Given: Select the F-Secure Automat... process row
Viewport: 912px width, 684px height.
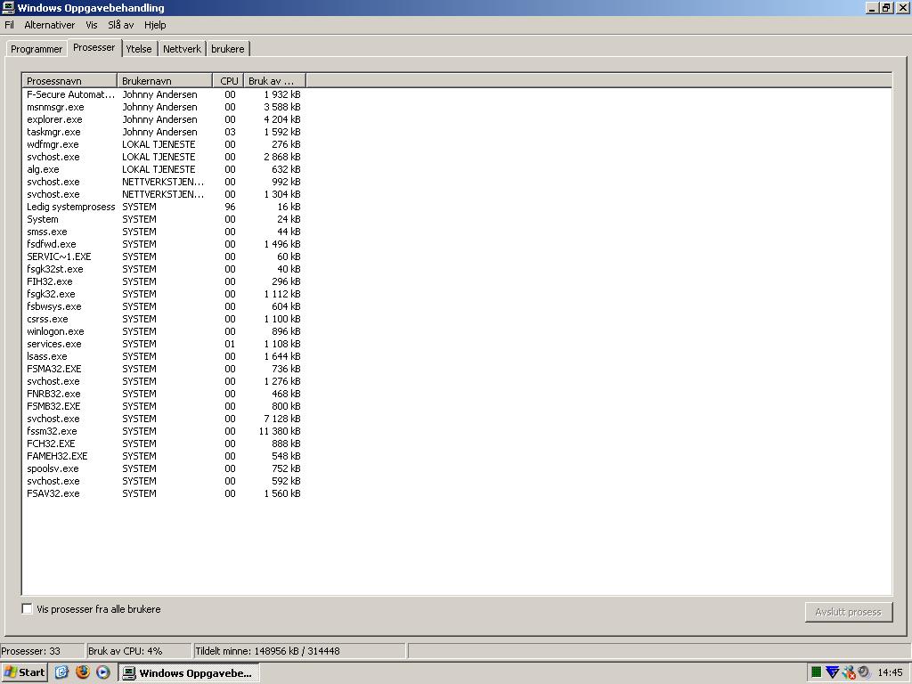Looking at the screenshot, I should pyautogui.click(x=164, y=94).
